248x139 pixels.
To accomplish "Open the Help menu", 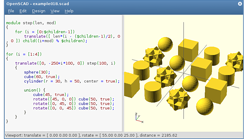I will tap(69, 11).
